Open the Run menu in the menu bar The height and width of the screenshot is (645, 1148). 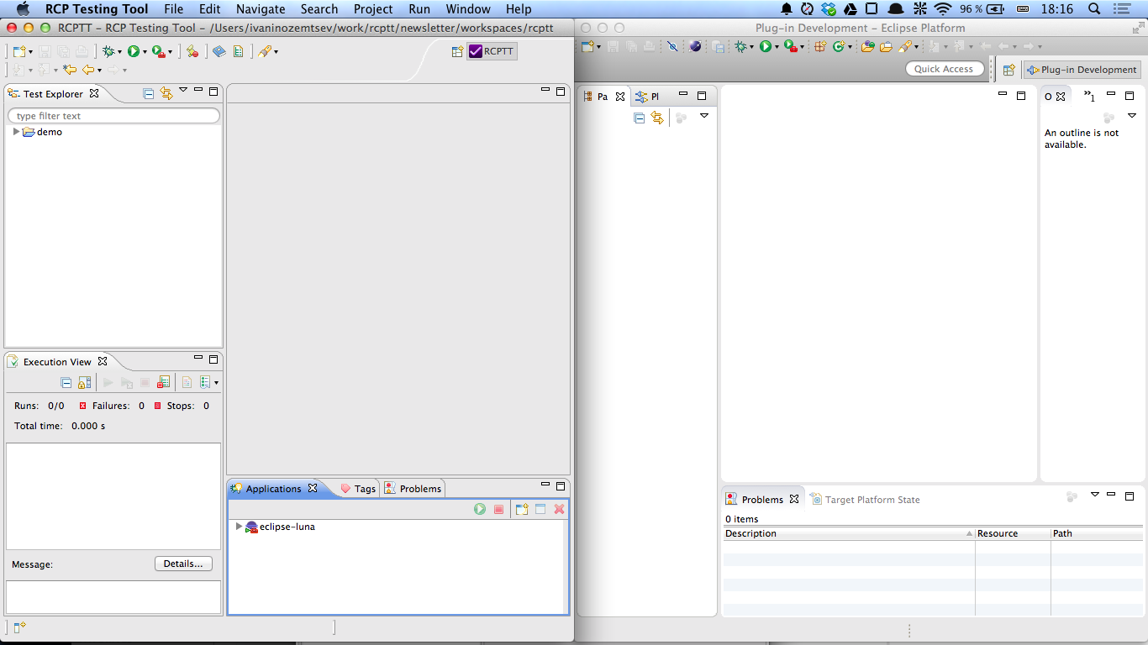(x=419, y=9)
